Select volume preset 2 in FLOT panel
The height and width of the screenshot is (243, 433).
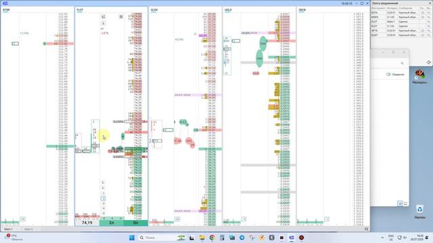(x=104, y=198)
